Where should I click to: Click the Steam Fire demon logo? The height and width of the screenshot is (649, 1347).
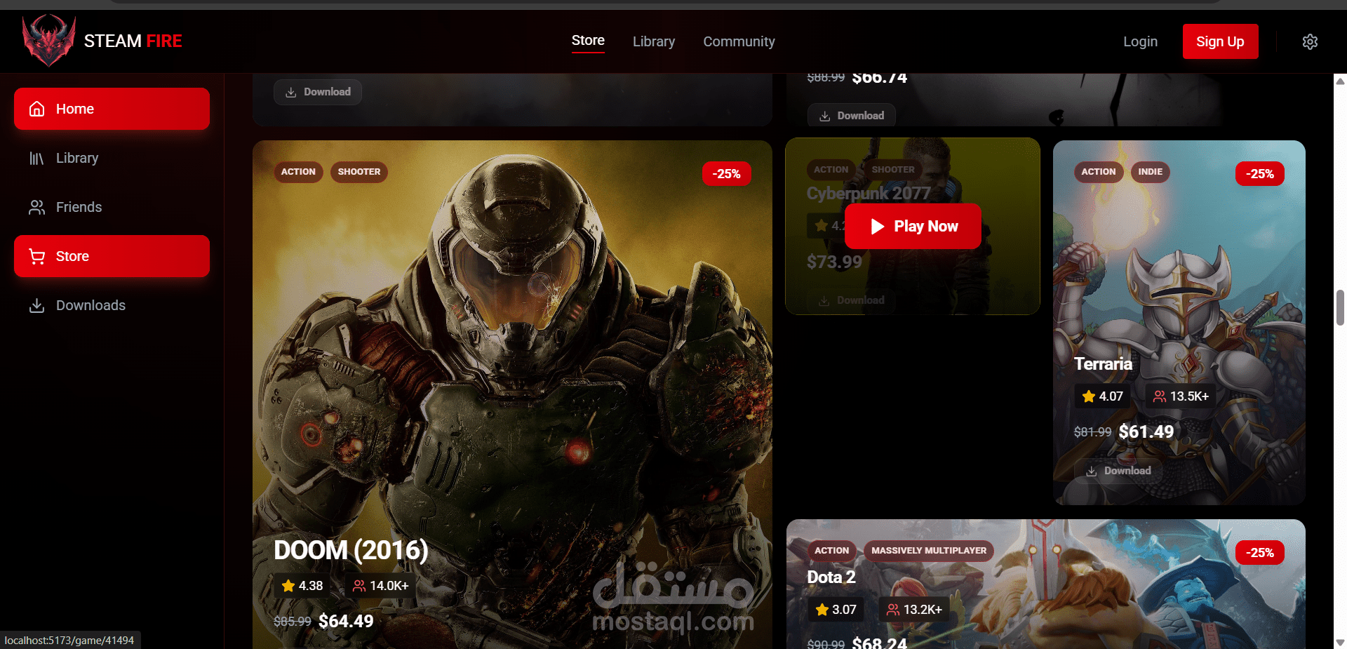[x=48, y=41]
